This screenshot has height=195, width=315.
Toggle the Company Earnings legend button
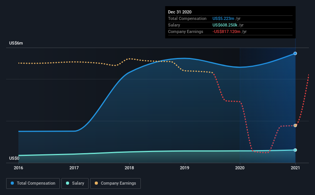pos(115,183)
